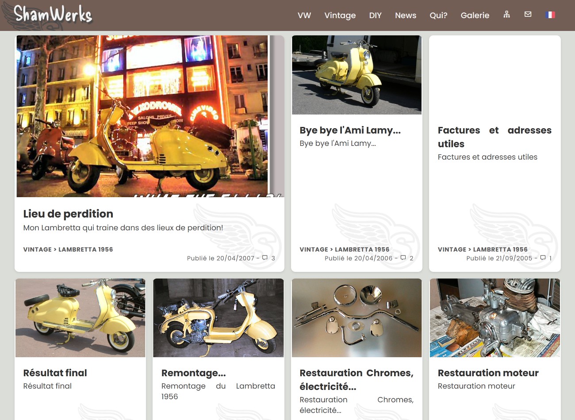Viewport: 575px width, 420px height.
Task: Click the Restauration moteur title
Action: (x=488, y=373)
